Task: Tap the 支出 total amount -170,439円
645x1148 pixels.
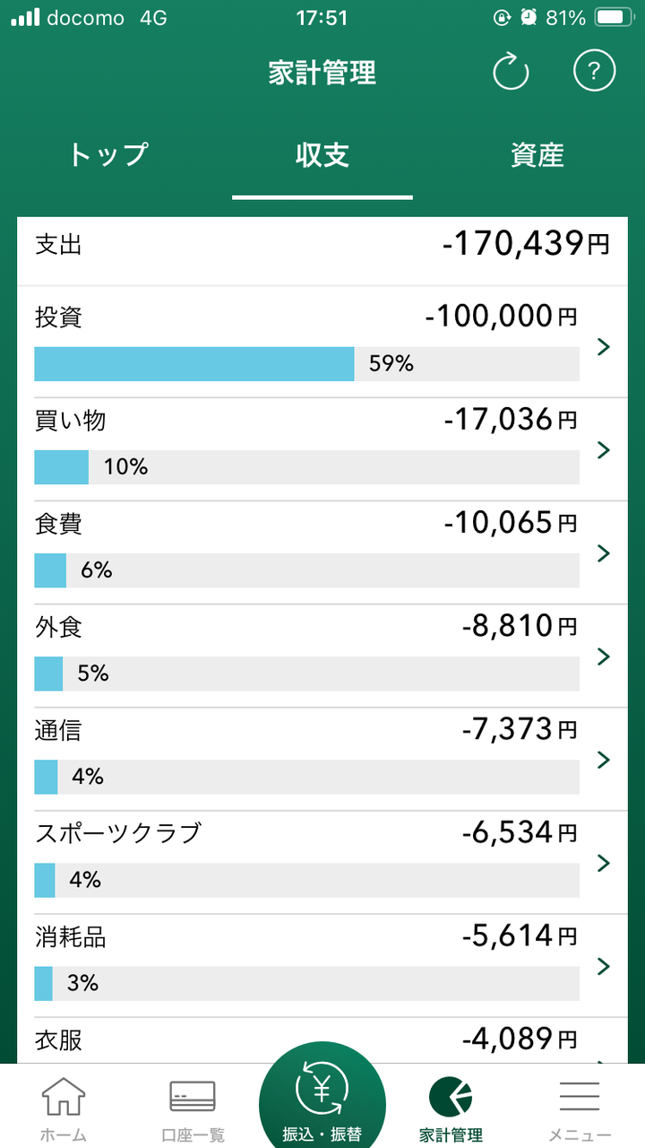Action: [x=526, y=244]
